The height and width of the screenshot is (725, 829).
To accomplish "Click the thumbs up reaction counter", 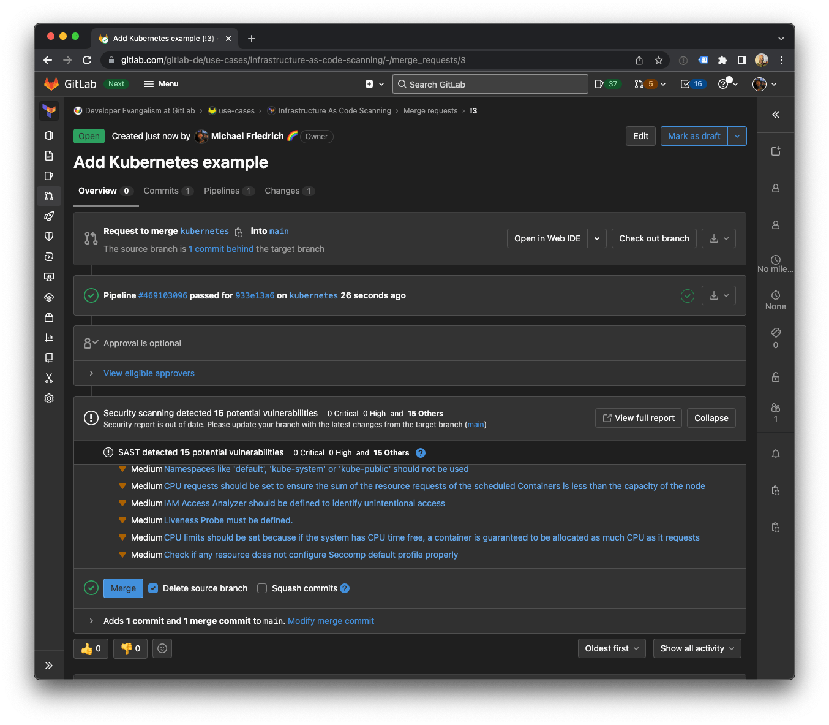I will click(91, 648).
